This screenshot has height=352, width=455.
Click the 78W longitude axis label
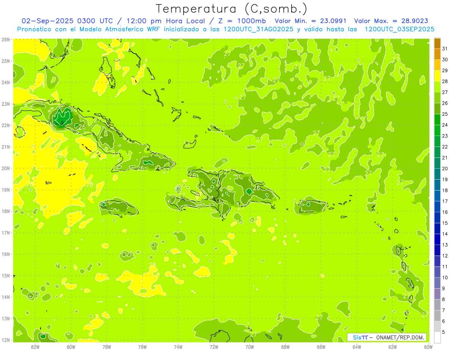(x=107, y=347)
